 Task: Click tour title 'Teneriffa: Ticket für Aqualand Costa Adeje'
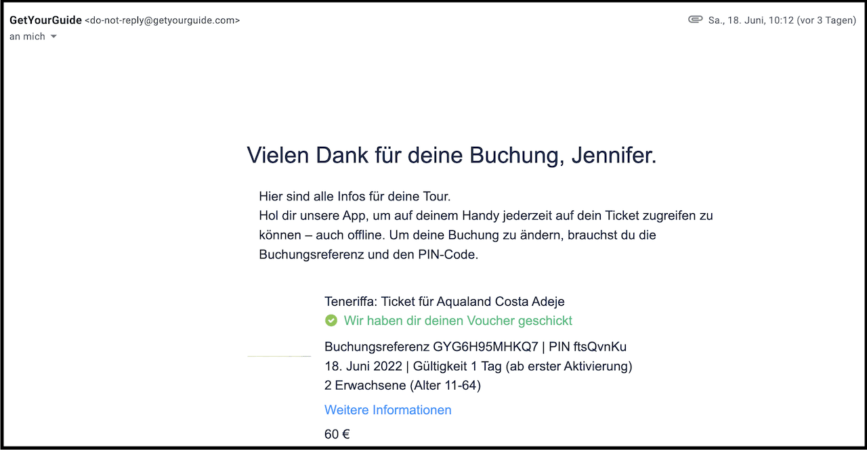click(x=444, y=302)
